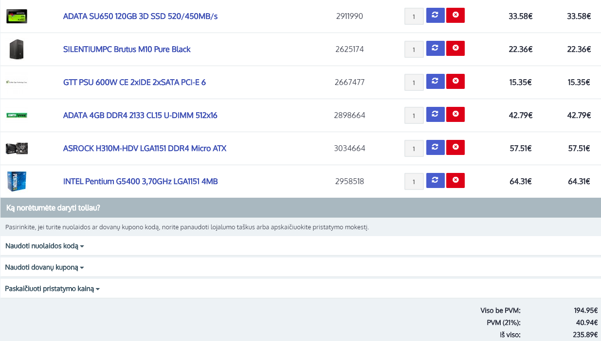The height and width of the screenshot is (341, 601).
Task: Select Iš viso total 235.89€
Action: click(585, 335)
